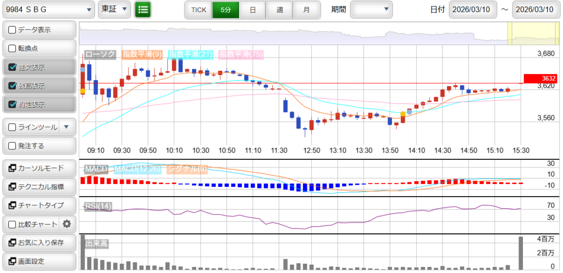Image resolution: width=563 pixels, height=273 pixels.
Task: Click お気に入り保存 to save favorites
Action: point(39,242)
